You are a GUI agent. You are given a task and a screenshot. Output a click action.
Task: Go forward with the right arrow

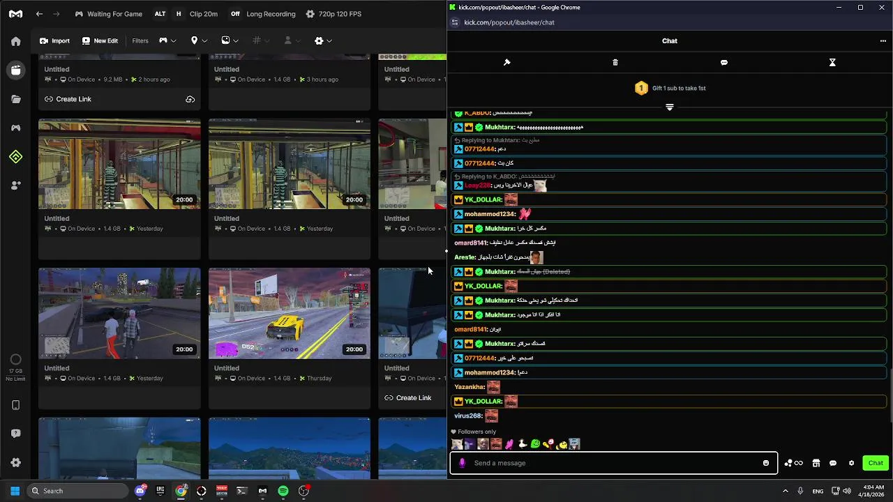point(57,14)
